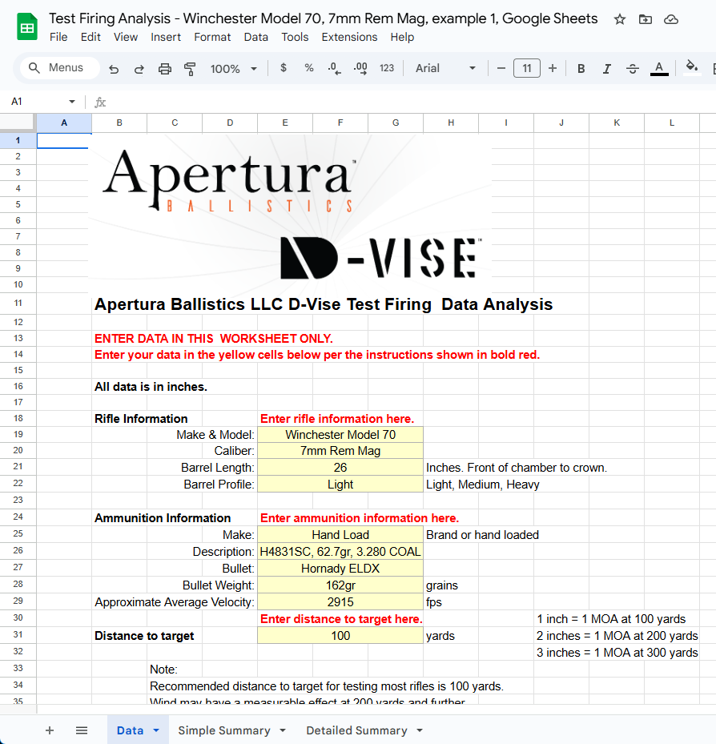Apply currency format using dollar icon
The height and width of the screenshot is (744, 716).
(x=283, y=68)
